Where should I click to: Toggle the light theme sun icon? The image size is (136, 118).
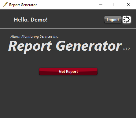click(x=127, y=19)
